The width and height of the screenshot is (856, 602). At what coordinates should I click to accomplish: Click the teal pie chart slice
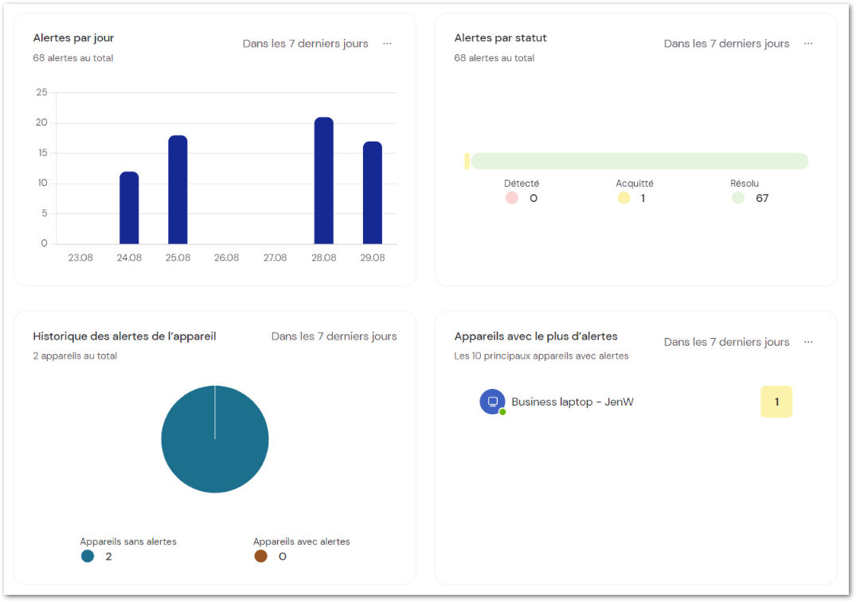tap(215, 440)
